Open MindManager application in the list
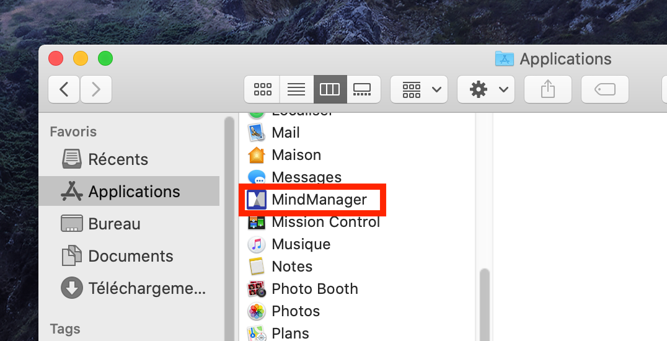Viewport: 667px width, 341px height. click(319, 200)
